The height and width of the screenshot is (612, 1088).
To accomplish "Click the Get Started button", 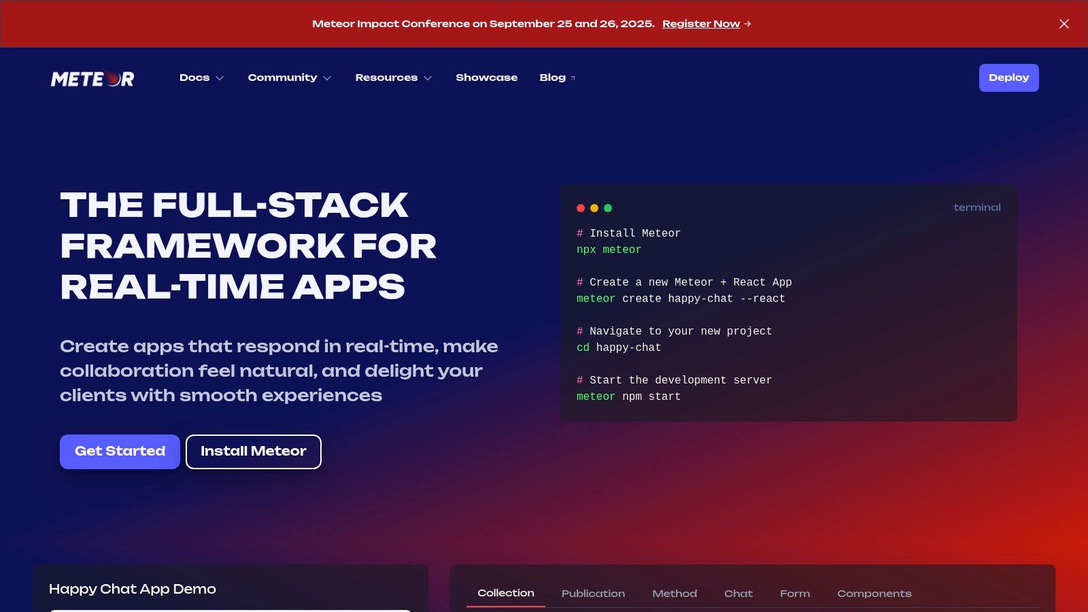I will coord(120,452).
